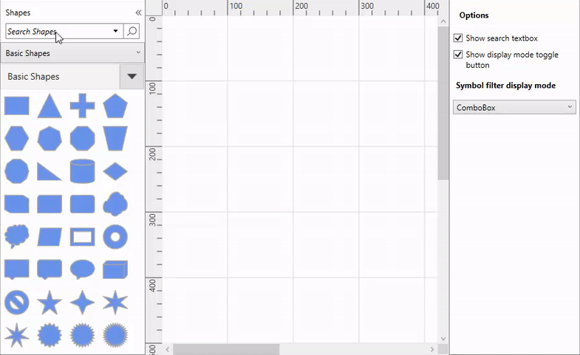580x355 pixels.
Task: Toggle Show display mode toggle button checkbox
Action: (458, 55)
